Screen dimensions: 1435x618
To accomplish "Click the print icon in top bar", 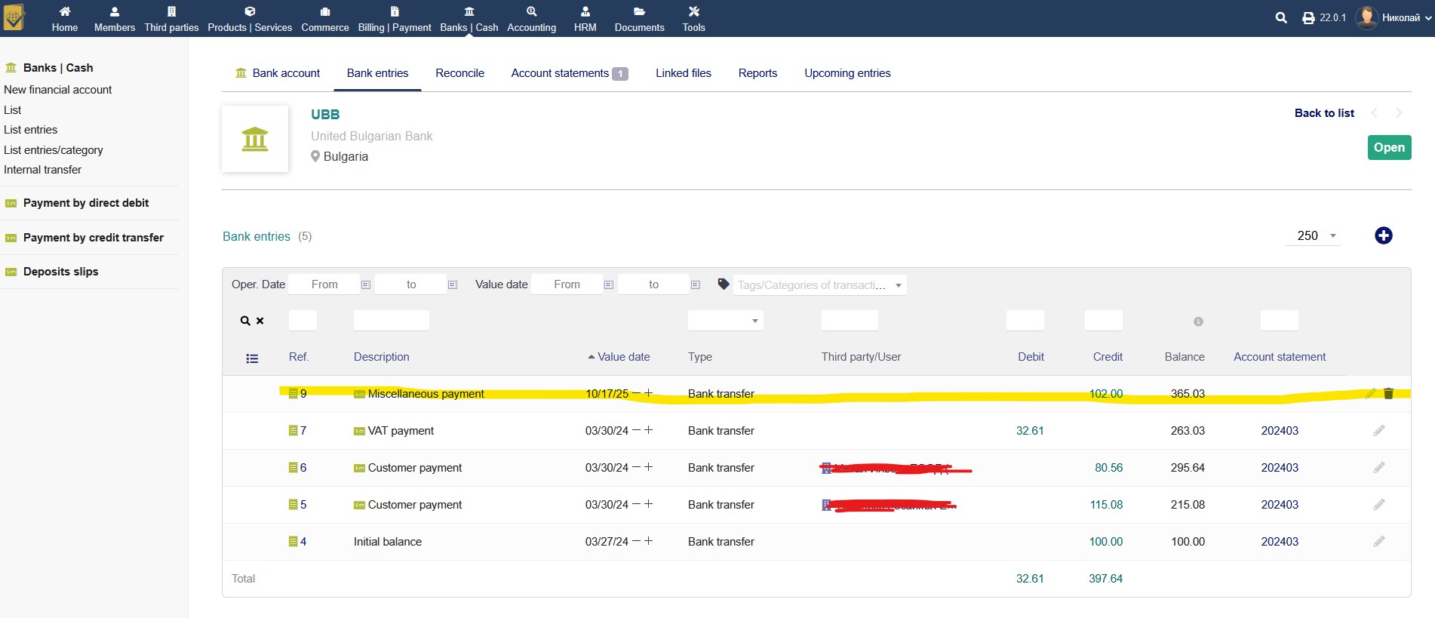I will 1308,18.
